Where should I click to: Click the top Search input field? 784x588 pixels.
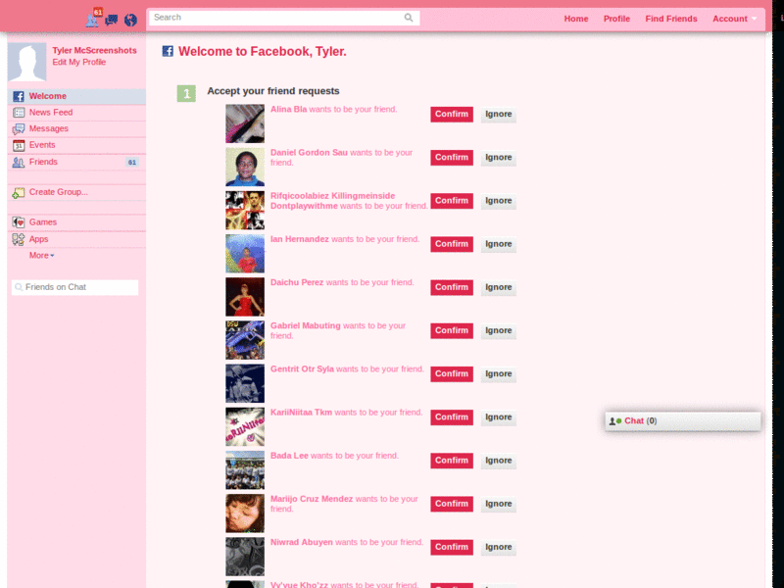pyautogui.click(x=284, y=18)
